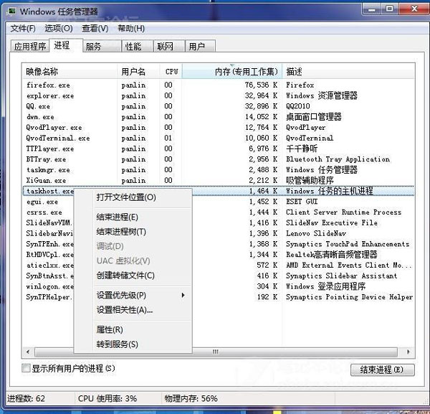Viewport: 430px width, 414px height.
Task: Choose 打开文件位置(O) in context menu
Action: [x=125, y=197]
